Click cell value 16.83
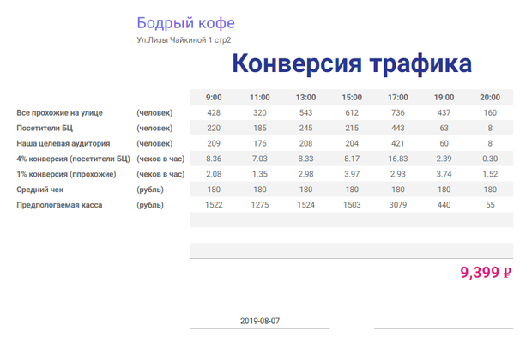 398,159
